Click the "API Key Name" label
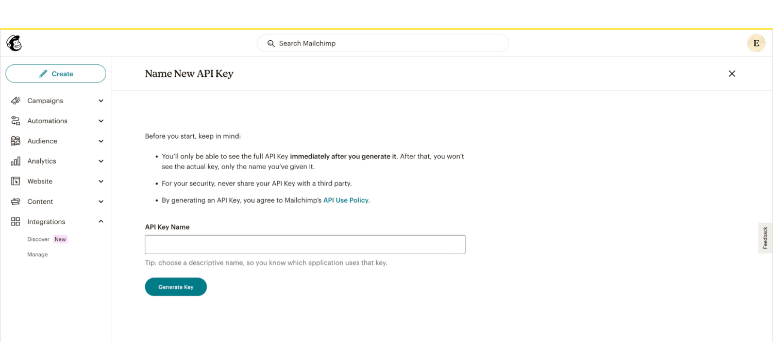Viewport: 773px width, 361px height. coord(167,227)
